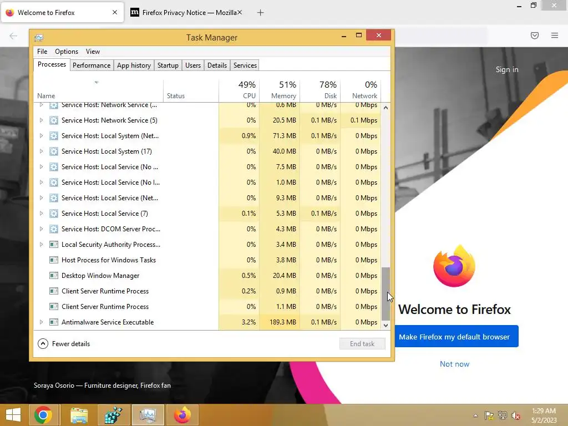Click the Desktop Window Manager process icon
This screenshot has width=568, height=426.
[x=54, y=276]
